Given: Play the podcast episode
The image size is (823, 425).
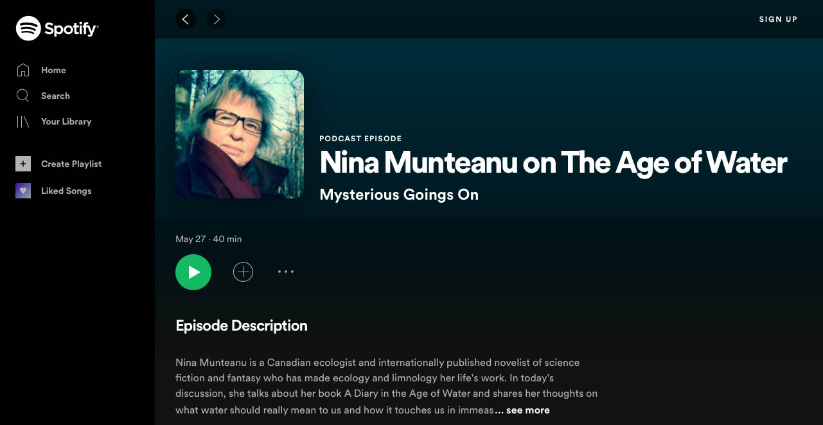Looking at the screenshot, I should [x=193, y=272].
